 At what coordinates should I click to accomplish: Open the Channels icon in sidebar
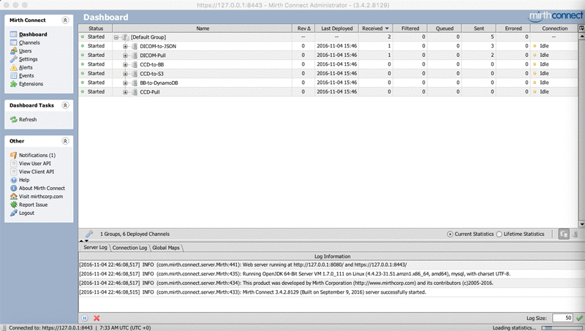(x=13, y=42)
